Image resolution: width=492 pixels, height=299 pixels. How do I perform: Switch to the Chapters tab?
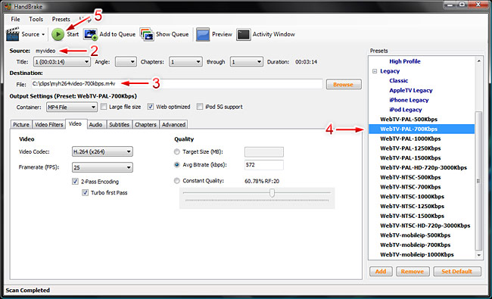pos(145,125)
